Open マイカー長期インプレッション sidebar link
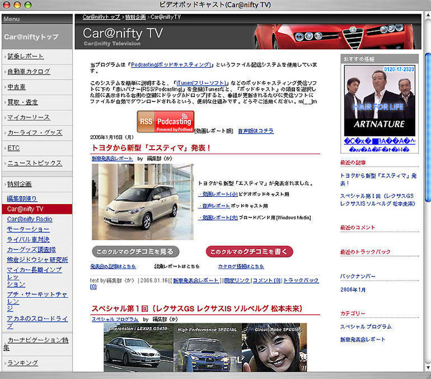The height and width of the screenshot is (379, 431). tap(34, 277)
